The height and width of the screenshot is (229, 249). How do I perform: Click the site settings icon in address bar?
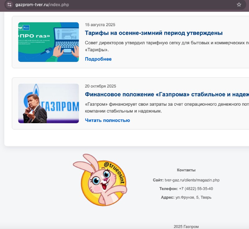(9, 5)
